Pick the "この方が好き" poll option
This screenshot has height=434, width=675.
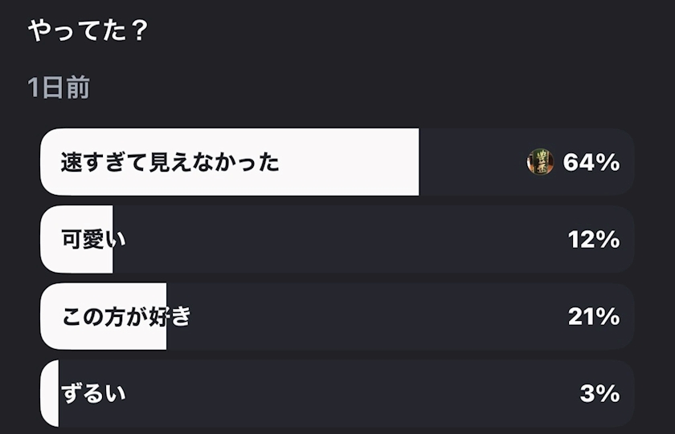pyautogui.click(x=126, y=317)
